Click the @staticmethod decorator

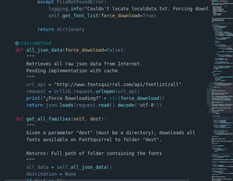pos(33,43)
